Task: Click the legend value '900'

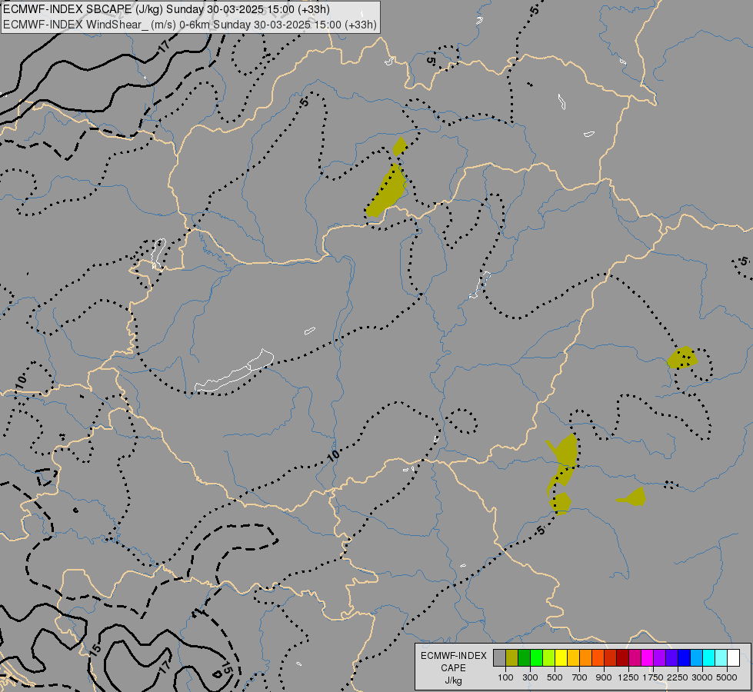Action: 604,677
